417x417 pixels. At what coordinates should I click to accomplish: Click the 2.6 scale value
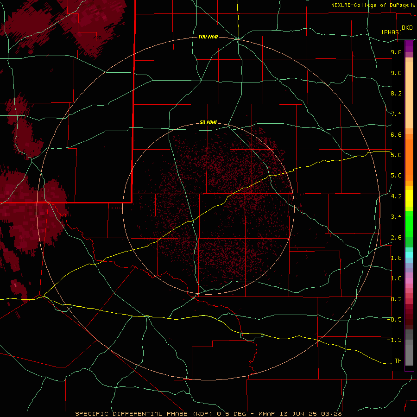[x=396, y=238]
